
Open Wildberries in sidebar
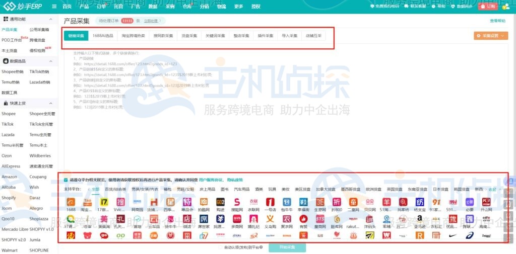click(40, 156)
